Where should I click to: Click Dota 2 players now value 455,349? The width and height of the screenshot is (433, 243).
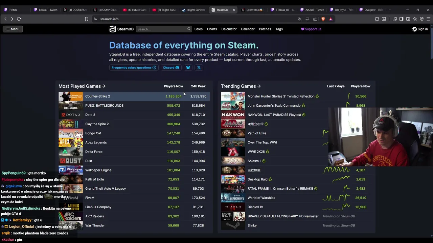(174, 115)
